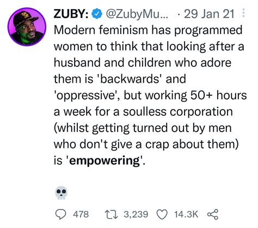Open the three-dot more options menu
258x228 pixels.
(x=243, y=13)
